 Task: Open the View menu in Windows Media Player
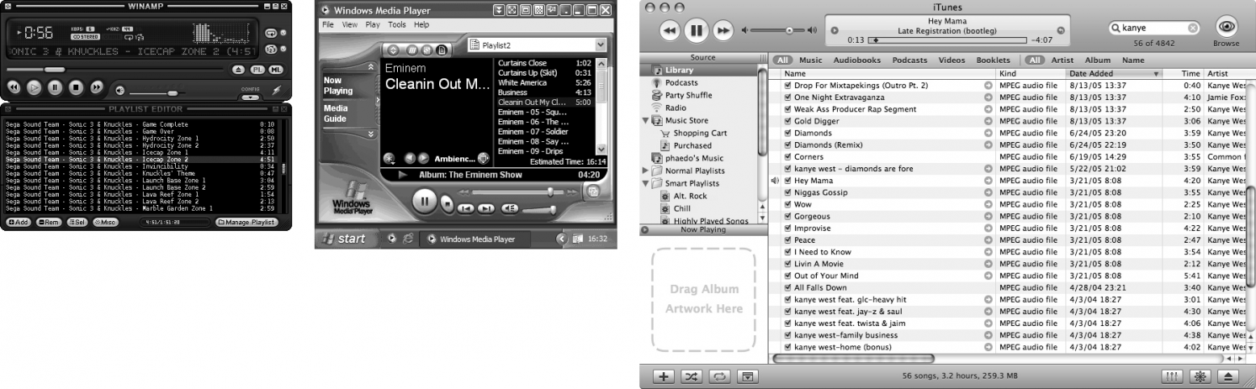[x=349, y=25]
